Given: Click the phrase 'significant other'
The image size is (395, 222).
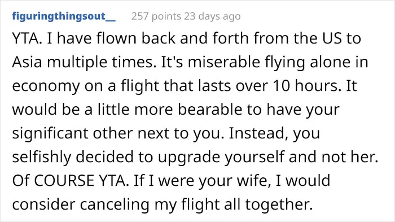Looking at the screenshot, I should (72, 133).
